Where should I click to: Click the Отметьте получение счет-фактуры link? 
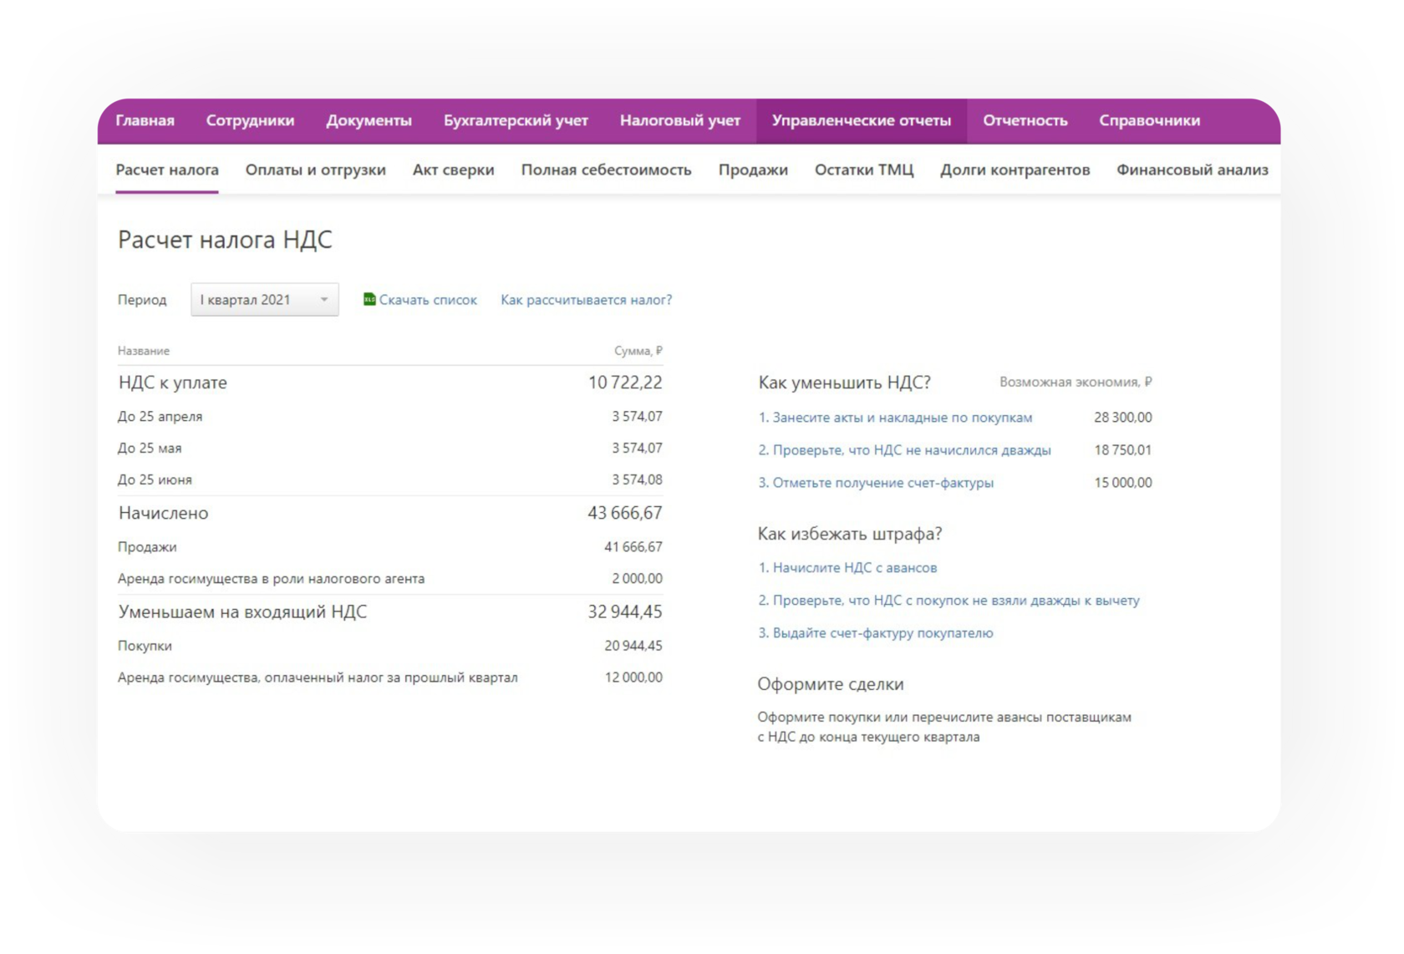click(876, 482)
